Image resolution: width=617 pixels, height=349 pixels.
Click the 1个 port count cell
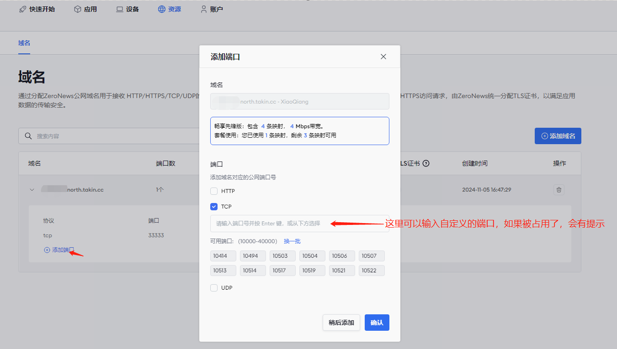(x=160, y=190)
